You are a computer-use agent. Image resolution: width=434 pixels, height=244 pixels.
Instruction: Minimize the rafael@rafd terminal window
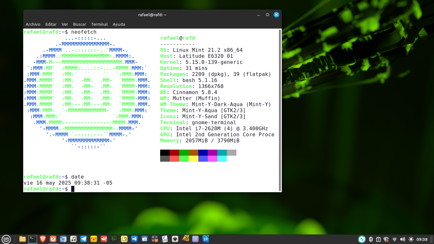(x=259, y=15)
